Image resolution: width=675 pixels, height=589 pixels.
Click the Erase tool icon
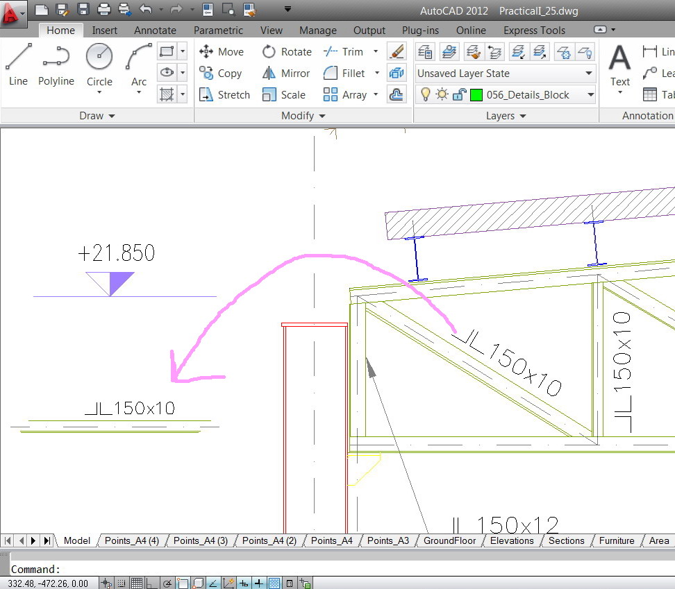pos(397,52)
